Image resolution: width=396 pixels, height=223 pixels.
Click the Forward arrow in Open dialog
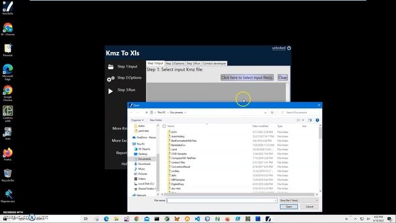(137, 113)
